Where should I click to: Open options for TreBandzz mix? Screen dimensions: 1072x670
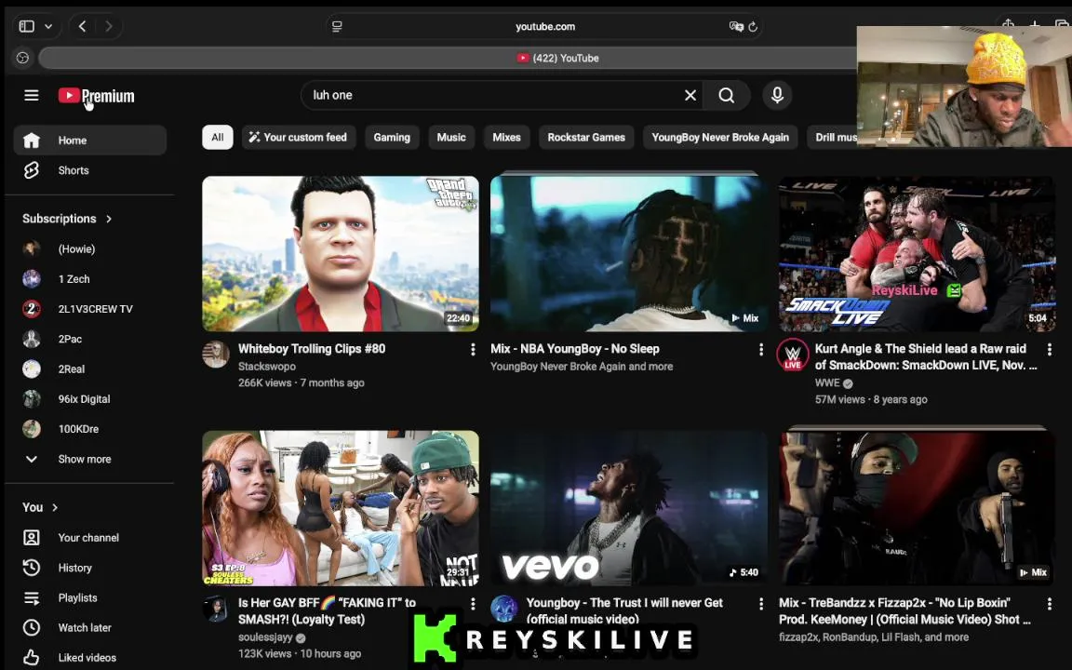[x=1050, y=604]
